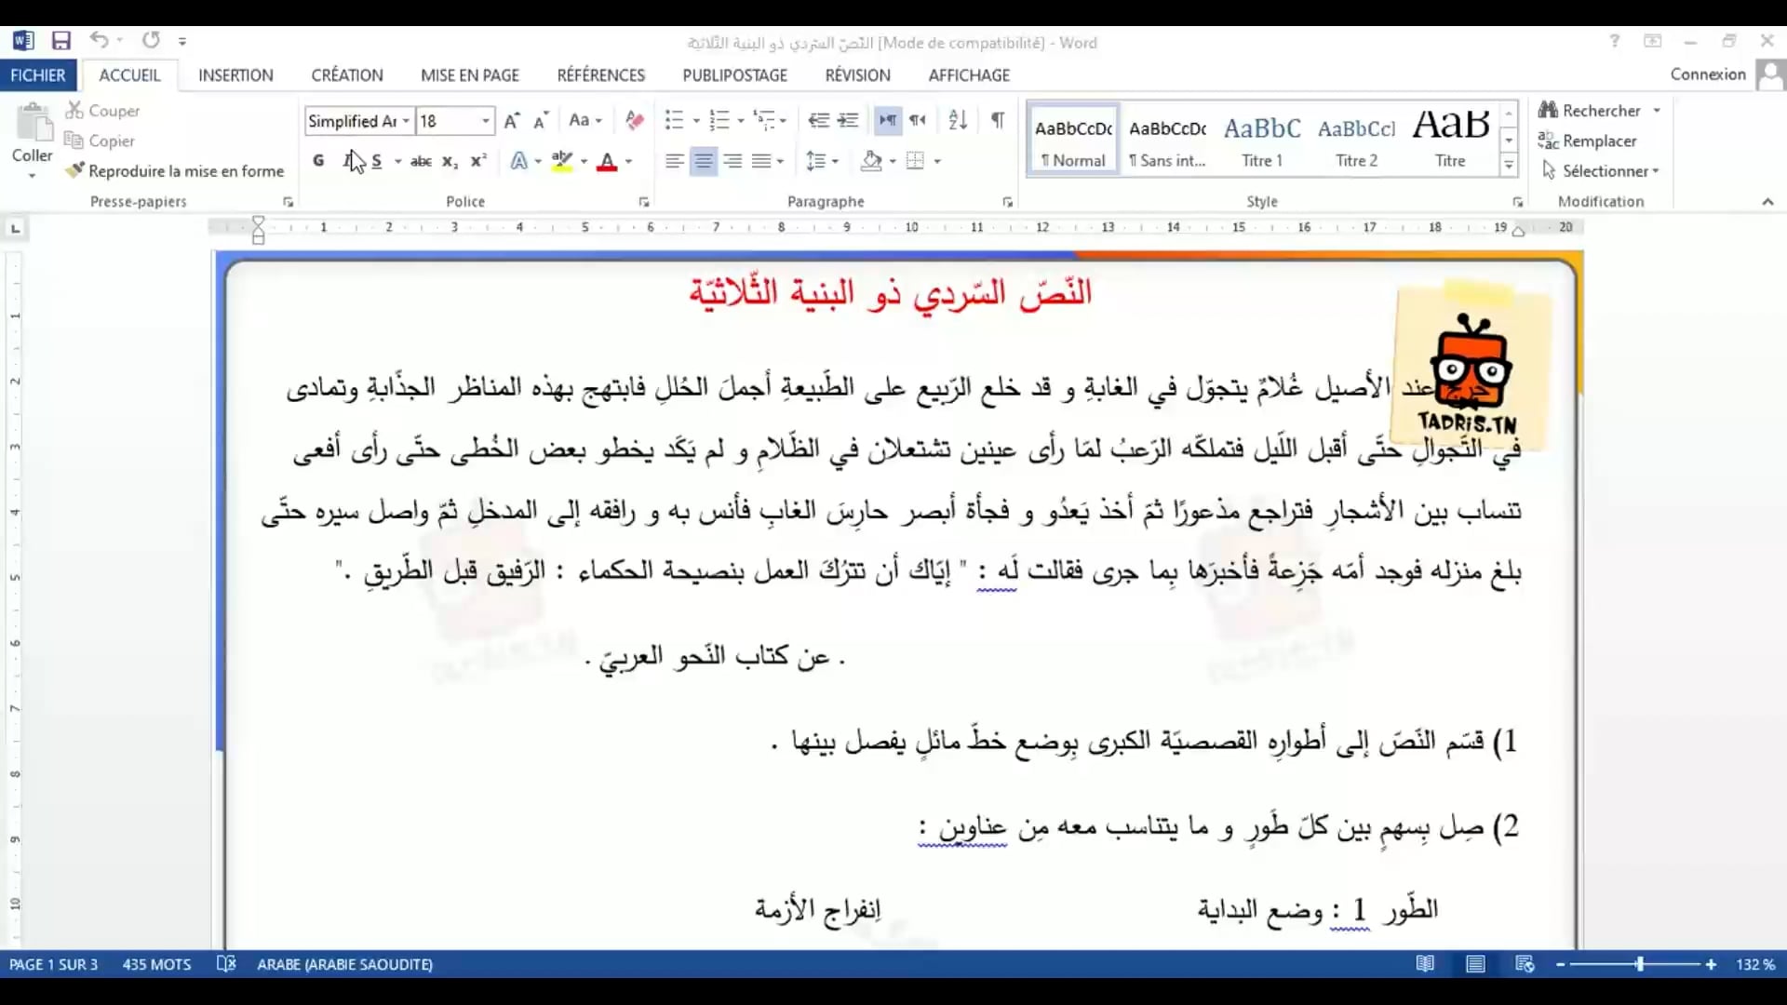This screenshot has height=1005, width=1787.
Task: Expand the styles gallery more arrow
Action: (1509, 167)
